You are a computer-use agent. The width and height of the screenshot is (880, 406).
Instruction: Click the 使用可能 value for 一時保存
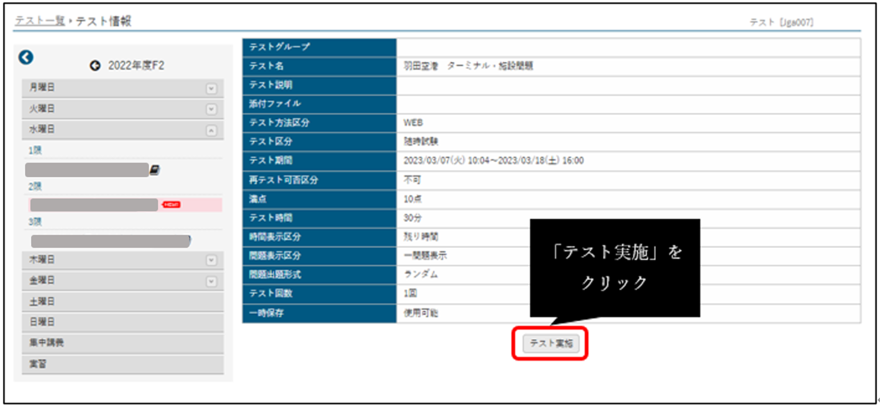[x=421, y=313]
